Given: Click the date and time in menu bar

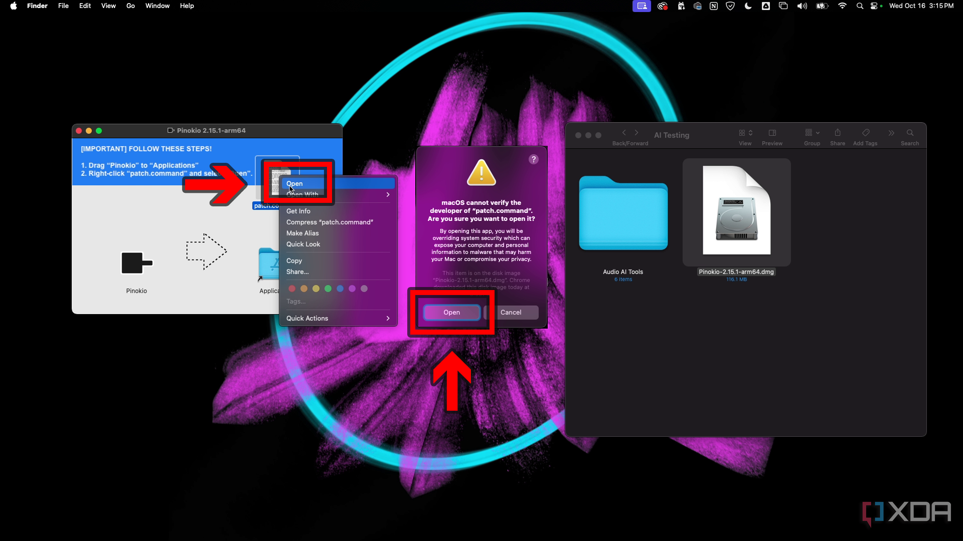Looking at the screenshot, I should 921,6.
